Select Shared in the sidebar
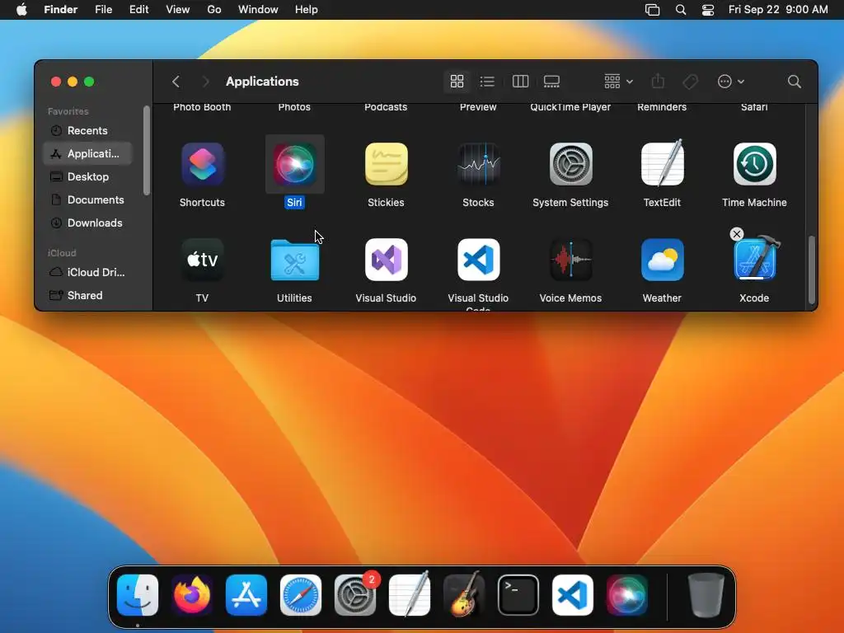This screenshot has width=844, height=633. coord(87,296)
